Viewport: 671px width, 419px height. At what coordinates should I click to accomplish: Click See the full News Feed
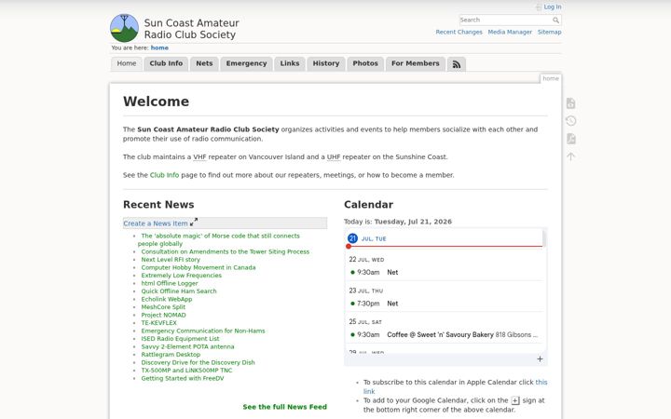coord(284,407)
